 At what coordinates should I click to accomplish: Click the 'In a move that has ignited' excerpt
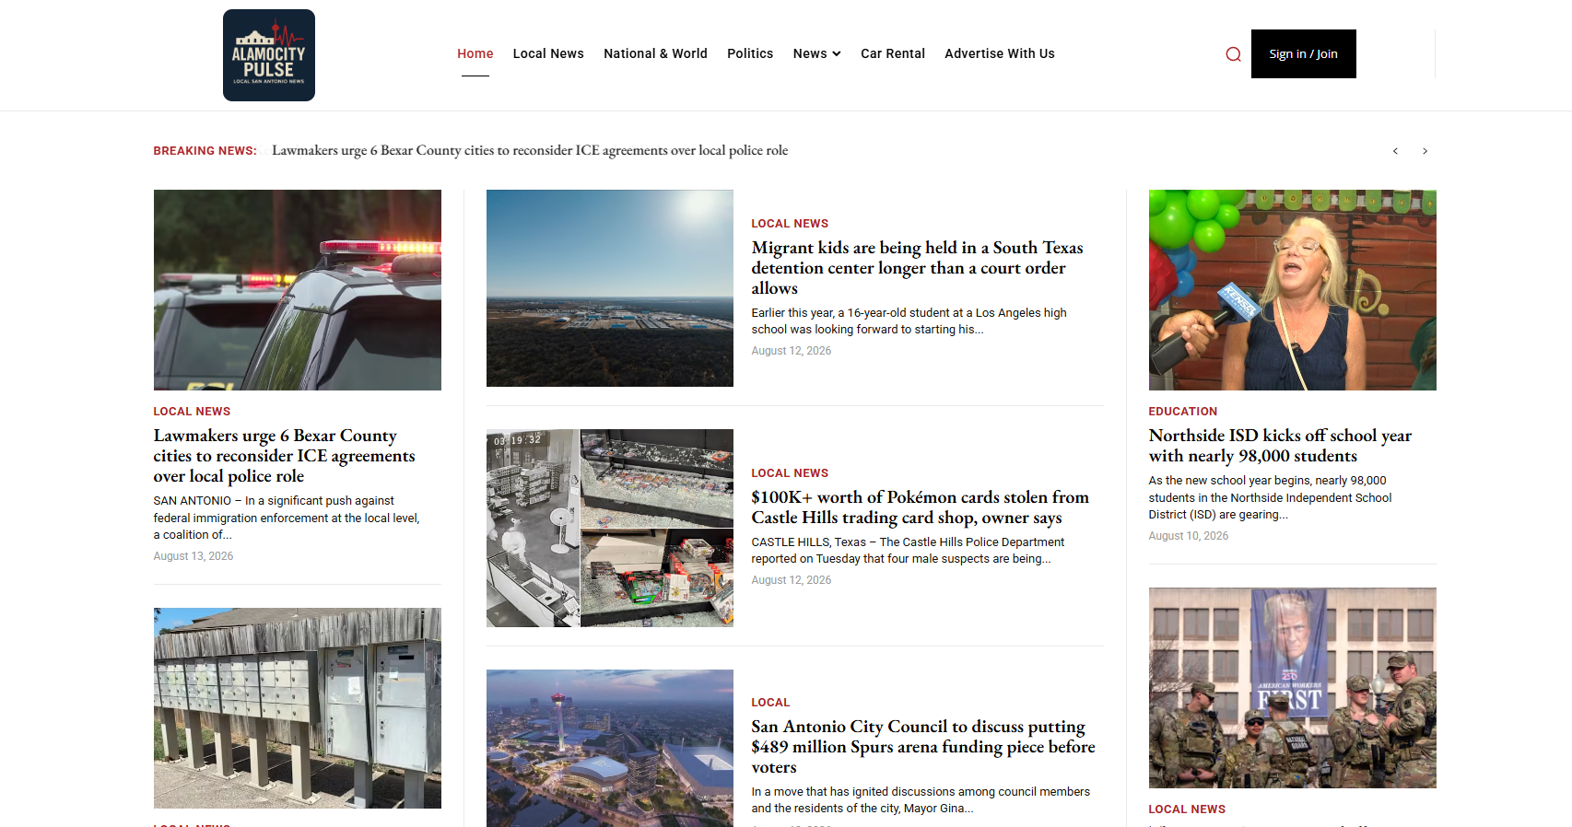(921, 800)
